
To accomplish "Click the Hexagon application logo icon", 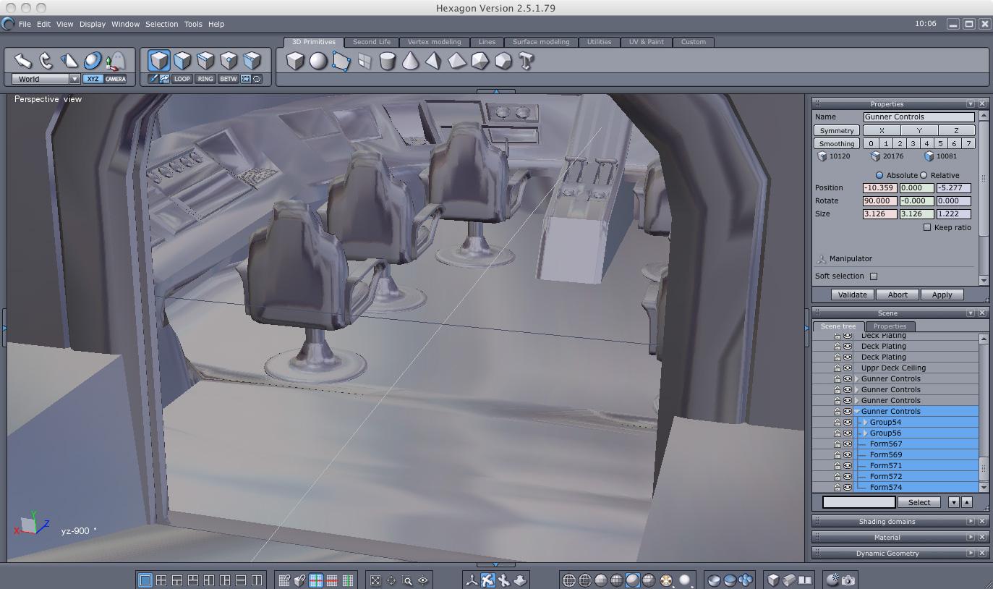I will pos(8,24).
